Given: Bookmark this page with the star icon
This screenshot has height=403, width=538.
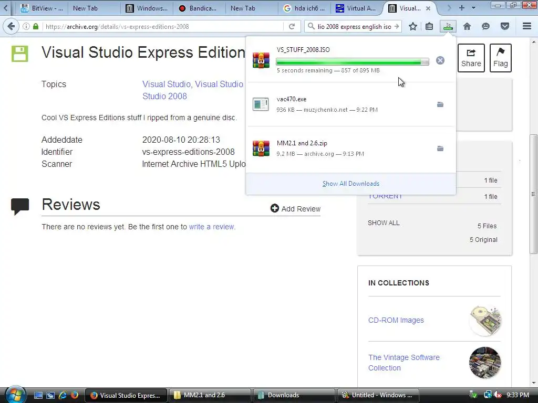Looking at the screenshot, I should 413,26.
